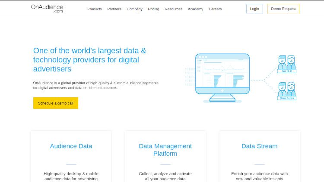The width and height of the screenshot is (324, 182).
Task: Open the Resources menu
Action: coord(173,9)
